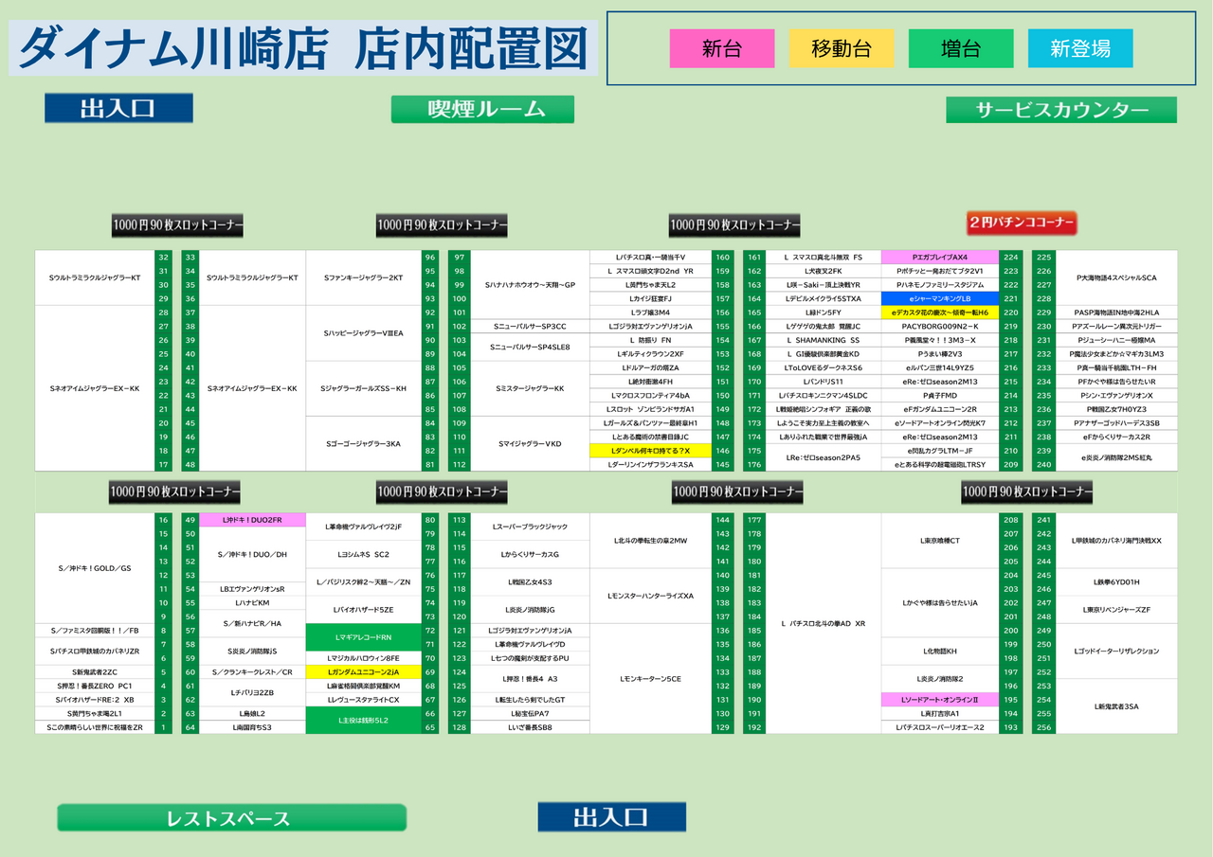Select the レストスペース label
Screen dimensions: 1213x857
[232, 818]
